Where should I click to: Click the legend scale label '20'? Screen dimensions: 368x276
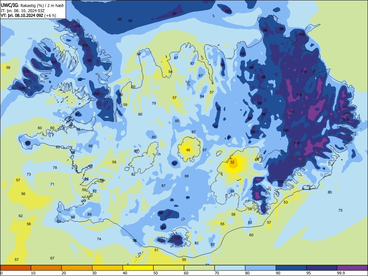point(64,273)
